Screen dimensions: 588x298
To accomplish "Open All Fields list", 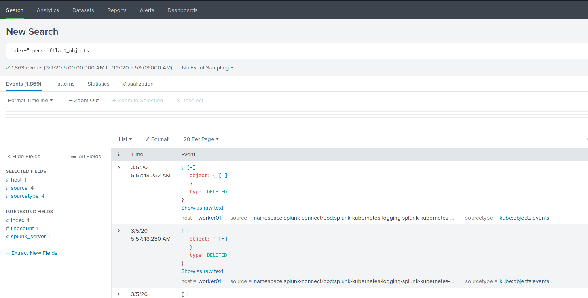I will point(86,157).
